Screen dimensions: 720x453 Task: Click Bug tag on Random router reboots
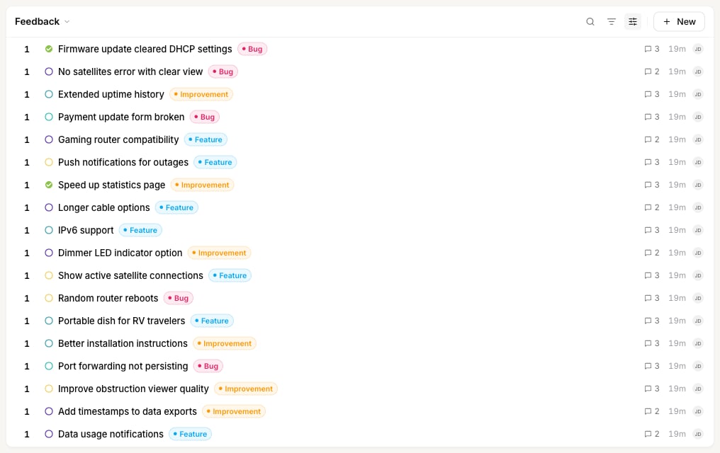point(178,298)
